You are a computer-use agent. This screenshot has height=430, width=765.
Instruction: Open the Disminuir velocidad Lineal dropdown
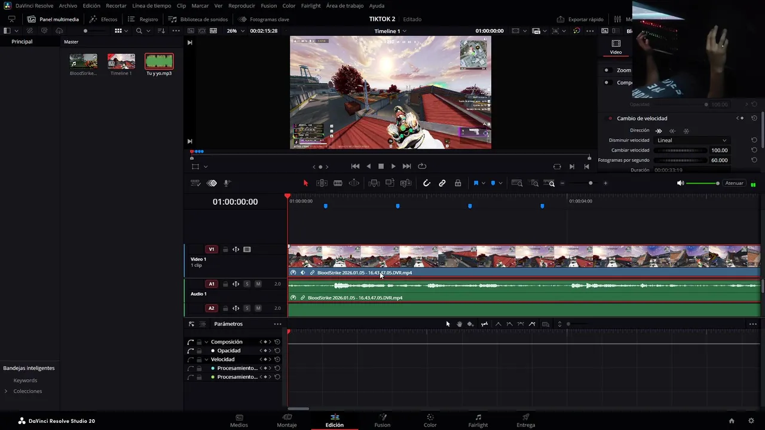tap(691, 140)
